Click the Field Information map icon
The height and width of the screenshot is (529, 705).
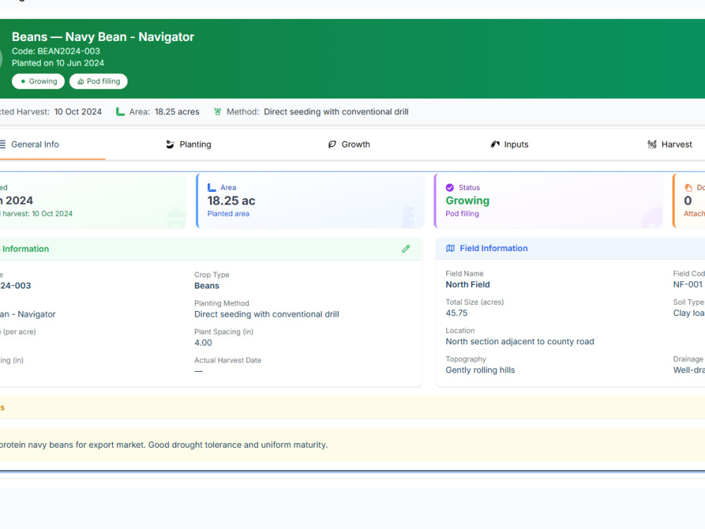(450, 248)
